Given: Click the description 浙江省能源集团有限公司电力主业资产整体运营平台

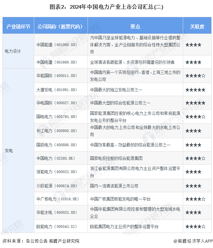Looking at the screenshot, I should click(135, 172).
